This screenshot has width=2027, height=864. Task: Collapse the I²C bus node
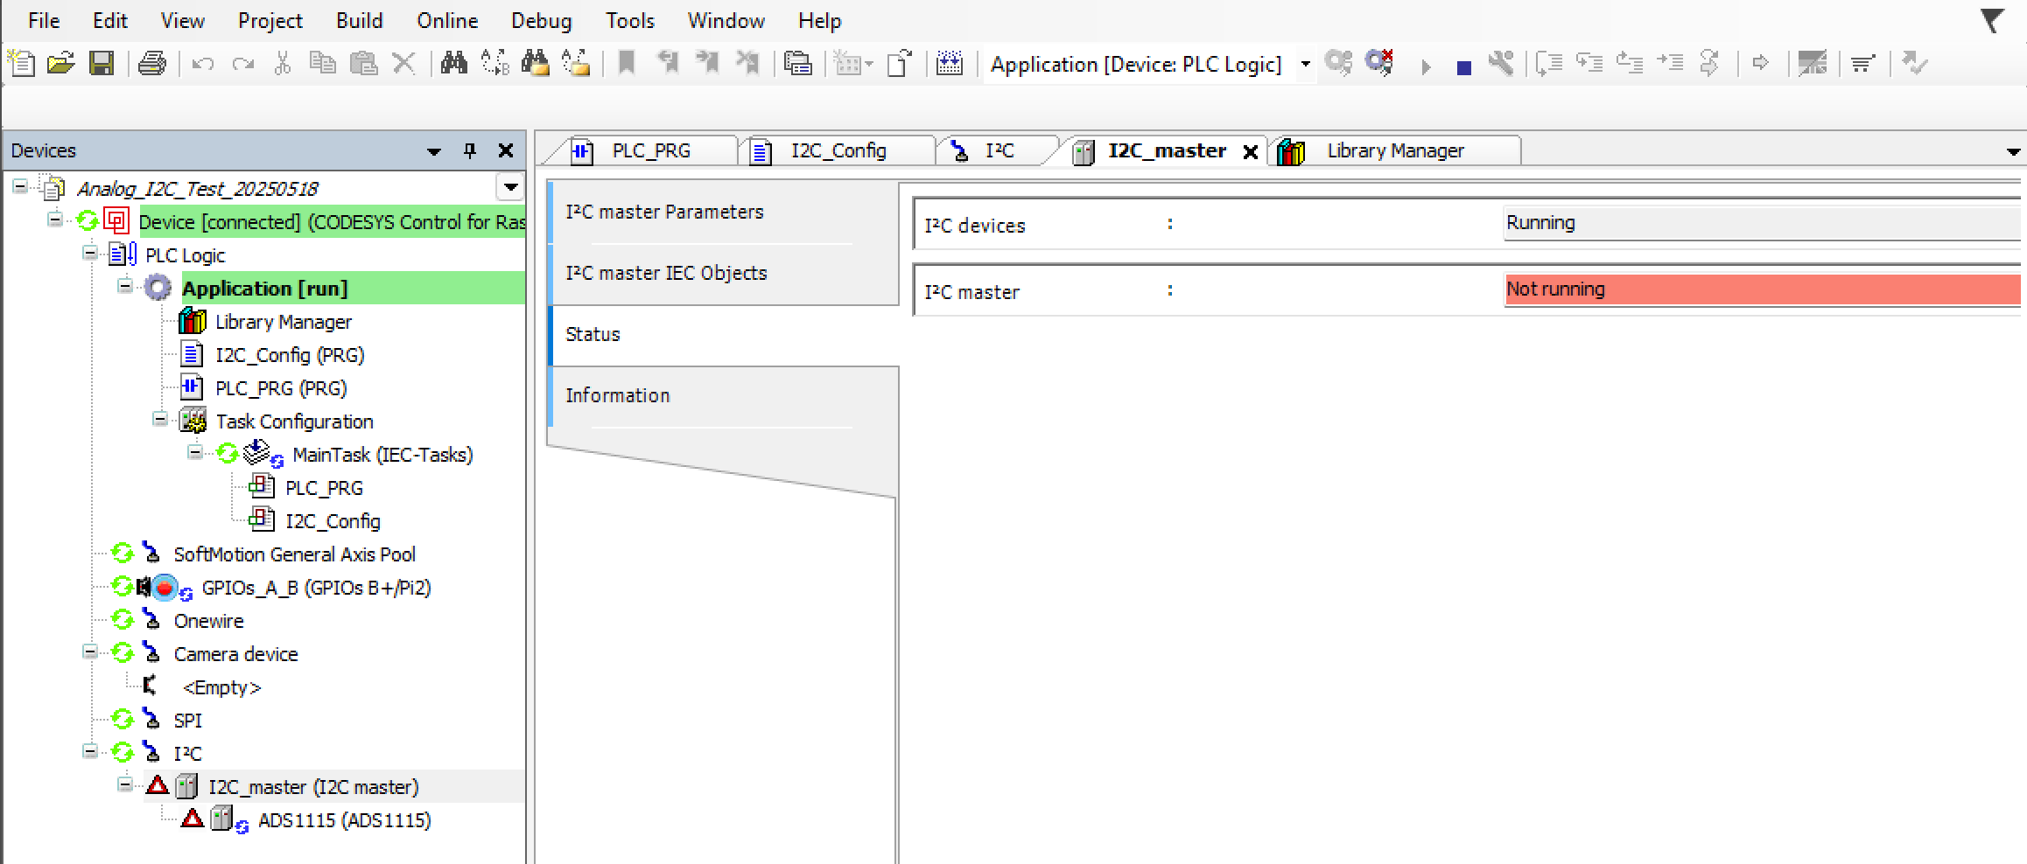pos(90,751)
